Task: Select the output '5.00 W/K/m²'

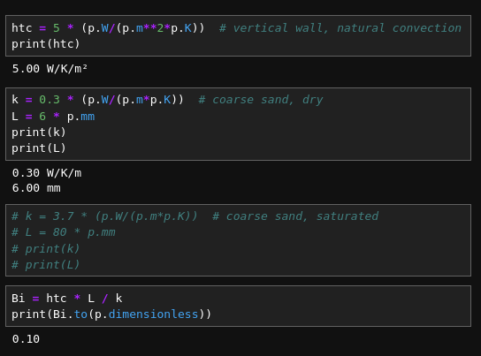Action: [50, 69]
